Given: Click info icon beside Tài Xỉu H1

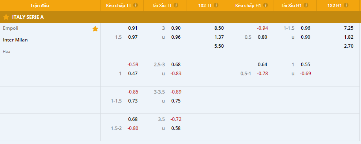Looking at the screenshot, I should pyautogui.click(x=306, y=5).
